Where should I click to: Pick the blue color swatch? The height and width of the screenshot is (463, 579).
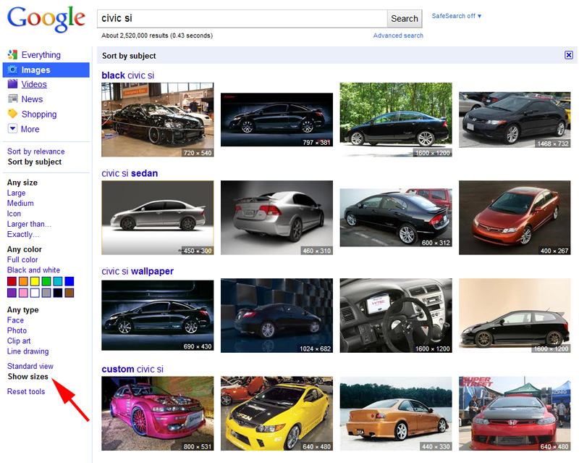click(x=69, y=281)
